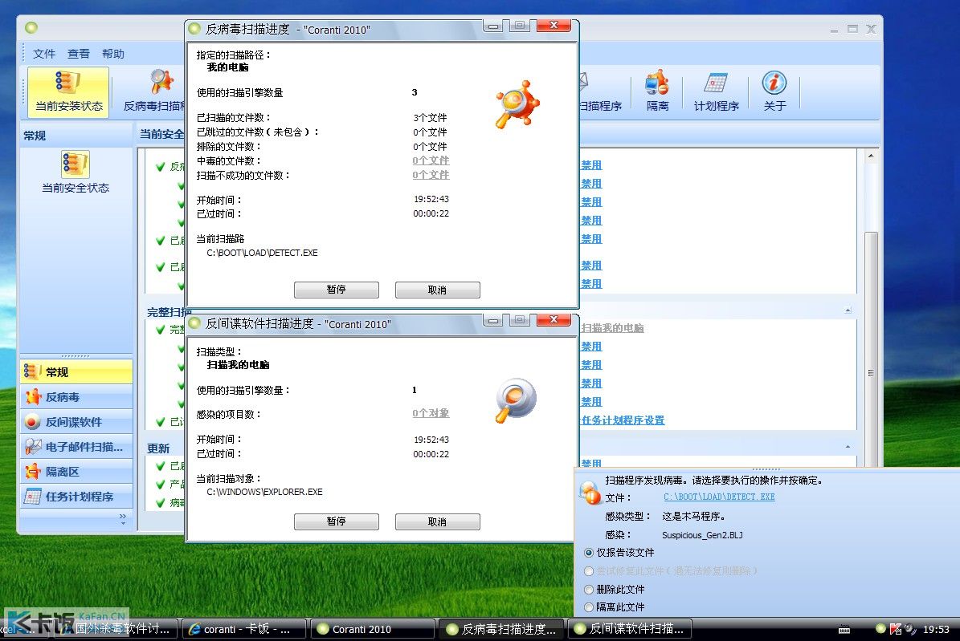Open the 隔离 toolbar icon

tap(657, 91)
